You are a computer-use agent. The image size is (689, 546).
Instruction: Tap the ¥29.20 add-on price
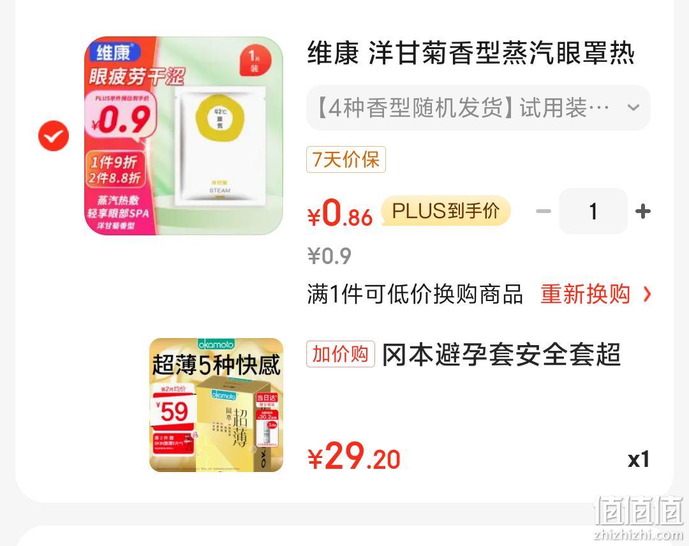(354, 457)
